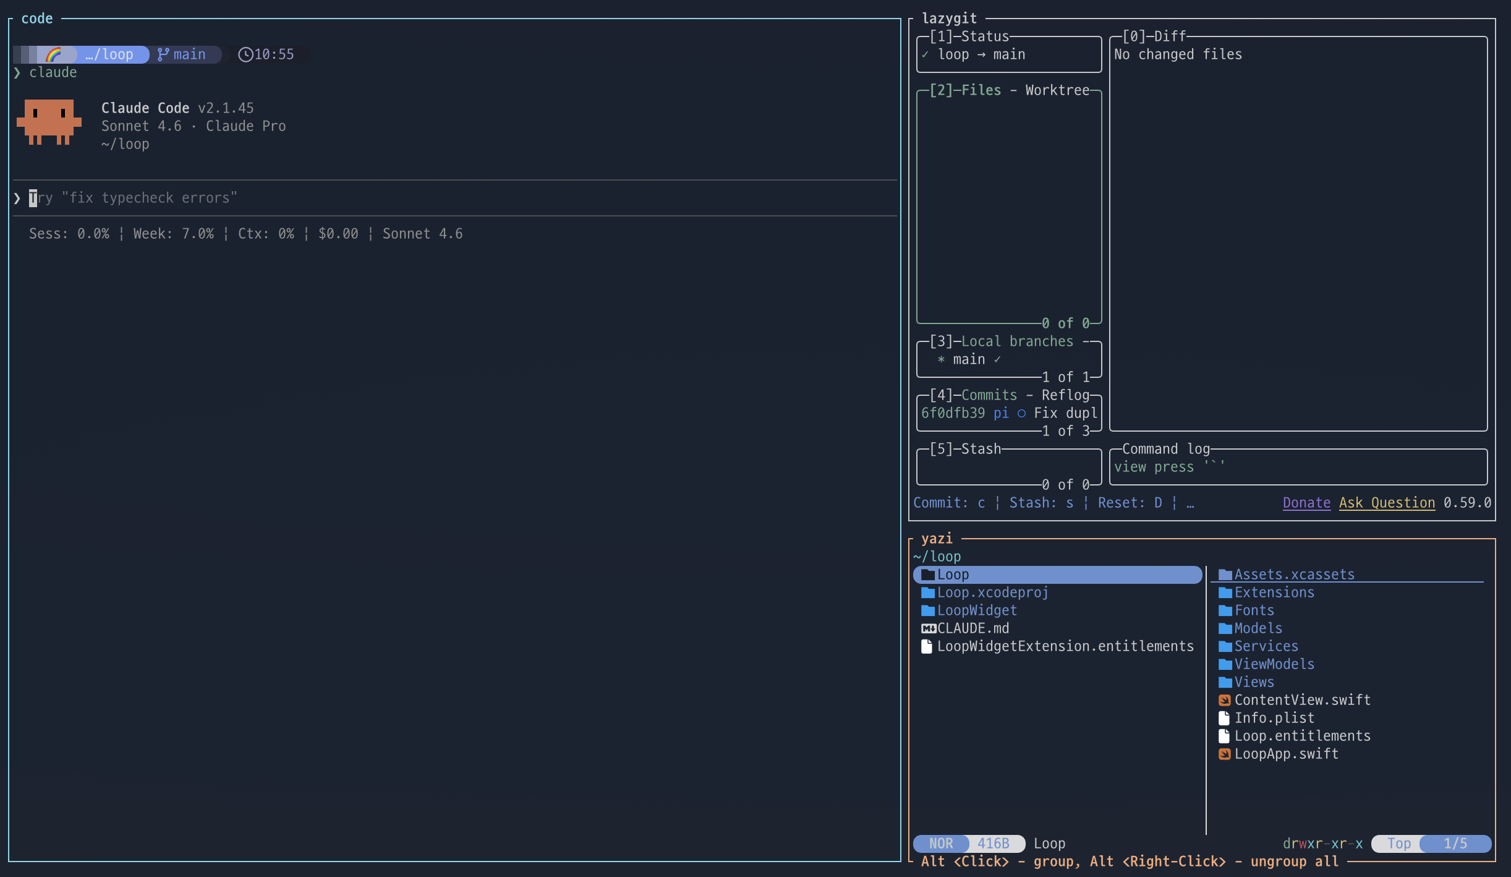Switch to the Reflog tab in Commits
Image resolution: width=1511 pixels, height=877 pixels.
click(x=1065, y=395)
